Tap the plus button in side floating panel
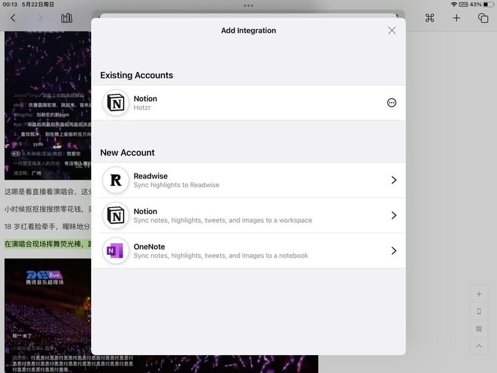Viewport: 497px width, 373px height. (479, 294)
